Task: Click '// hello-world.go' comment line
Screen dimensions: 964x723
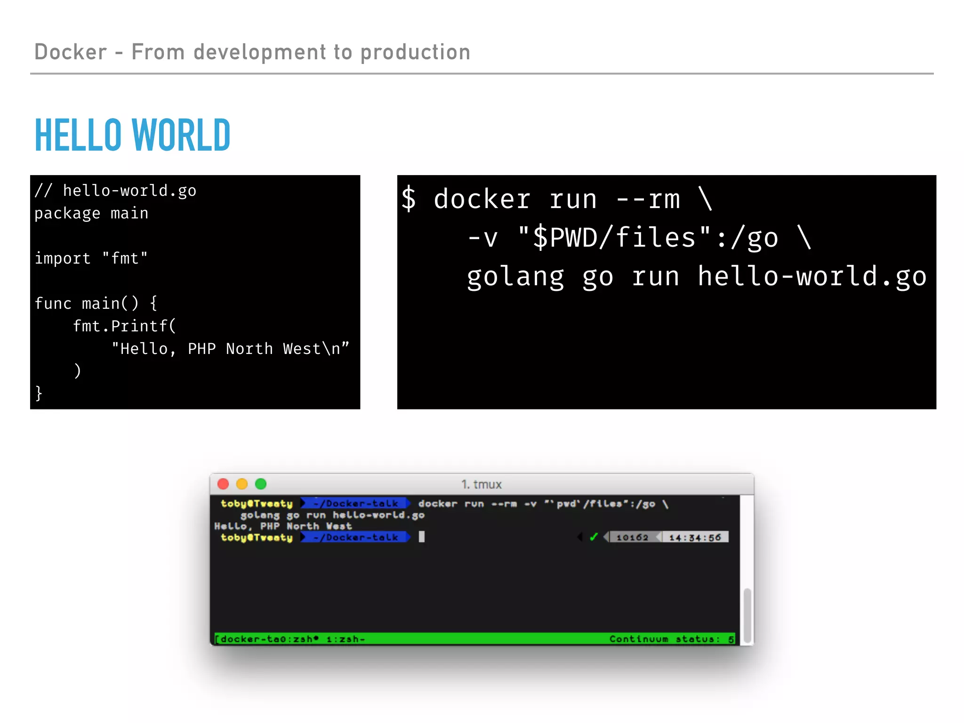Action: pyautogui.click(x=115, y=191)
